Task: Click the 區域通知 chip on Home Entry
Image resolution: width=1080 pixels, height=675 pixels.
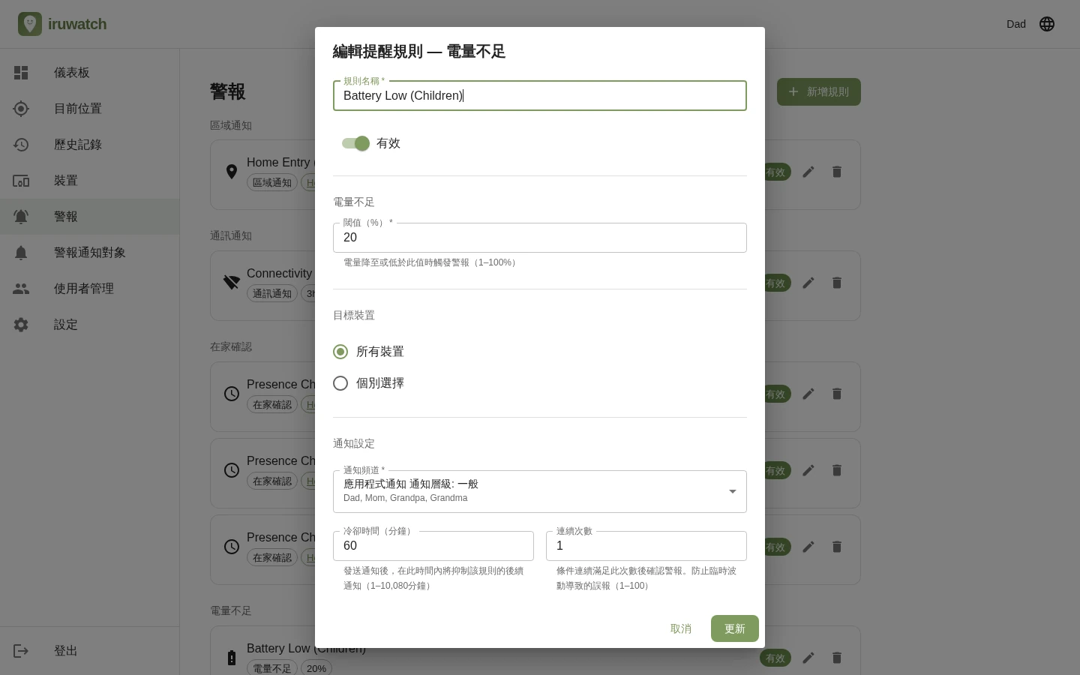Action: [x=272, y=182]
